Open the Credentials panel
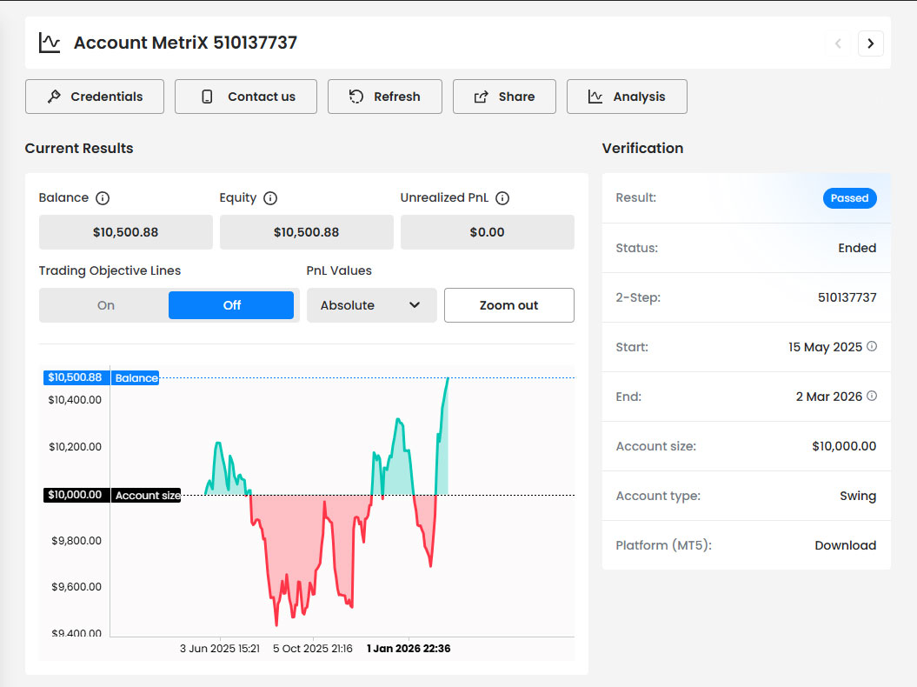Viewport: 917px width, 687px height. click(95, 97)
